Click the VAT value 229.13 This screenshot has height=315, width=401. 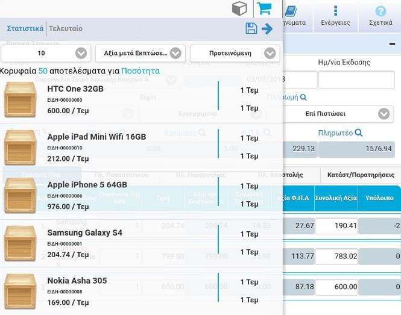point(300,149)
